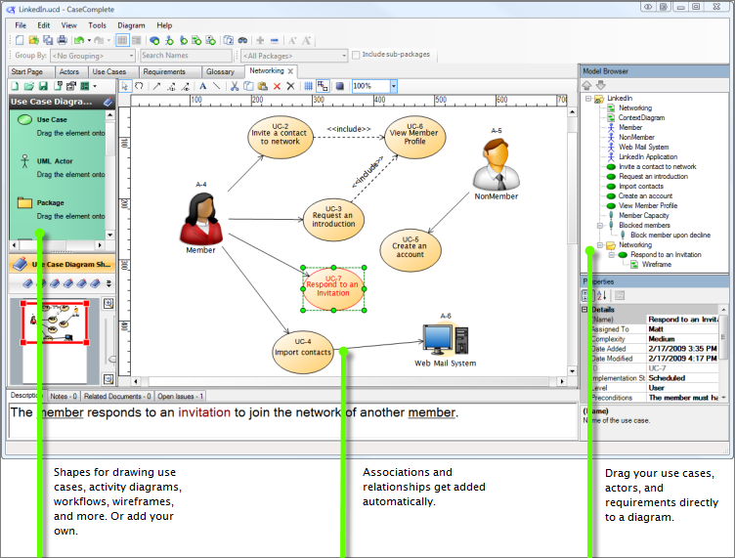Click the Paste clipboard icon

click(263, 86)
